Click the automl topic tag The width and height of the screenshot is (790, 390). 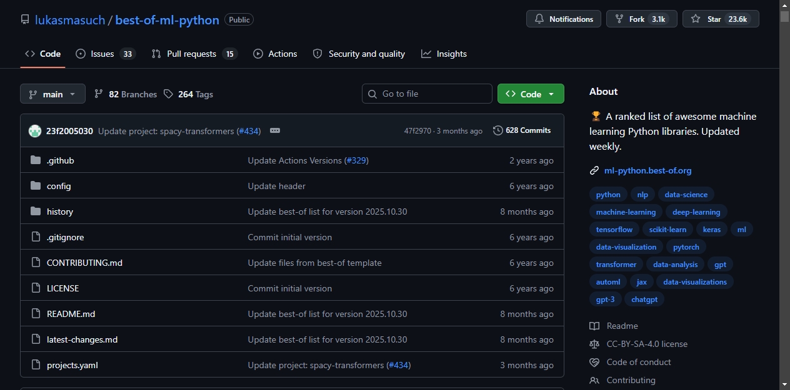(608, 282)
